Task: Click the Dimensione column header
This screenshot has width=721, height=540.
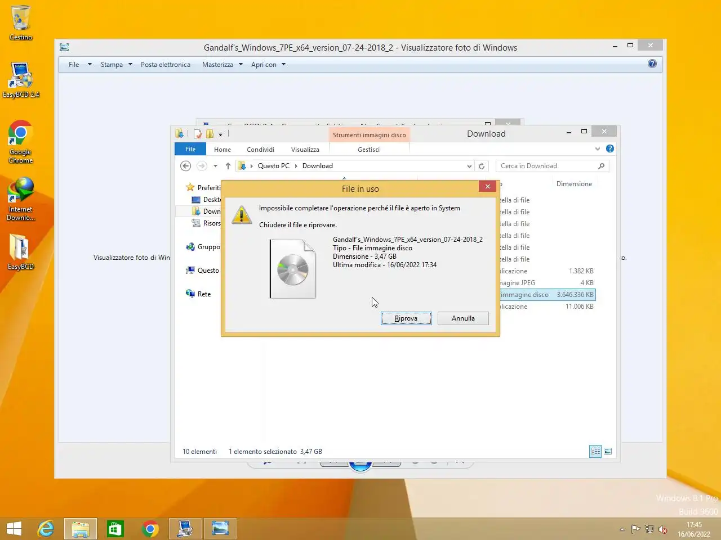Action: pos(574,184)
